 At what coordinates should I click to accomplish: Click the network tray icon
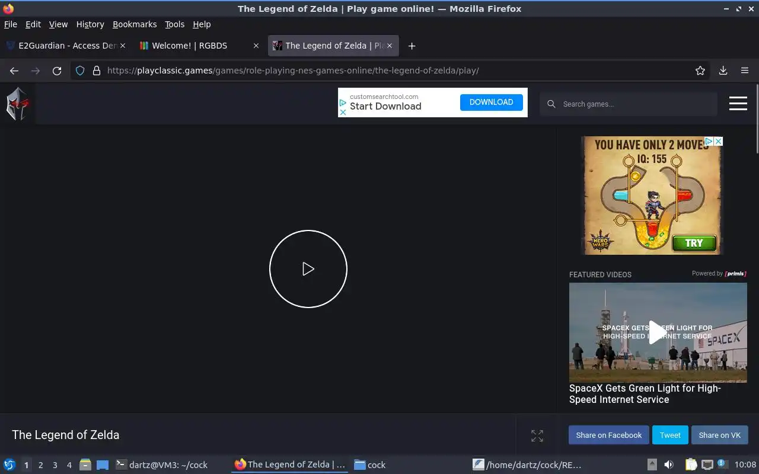click(x=707, y=465)
